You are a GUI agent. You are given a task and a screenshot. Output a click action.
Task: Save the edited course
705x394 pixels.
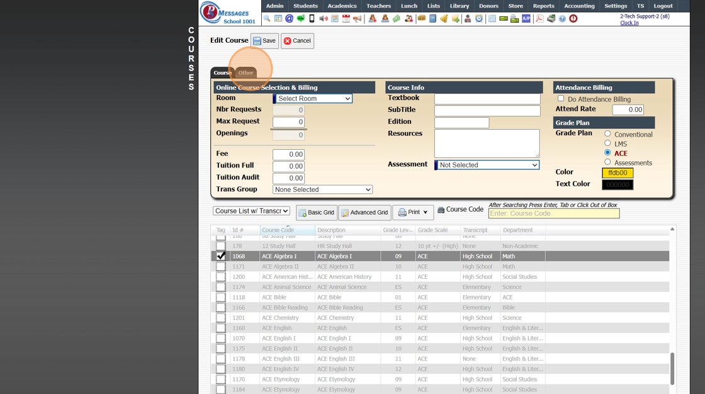(264, 40)
